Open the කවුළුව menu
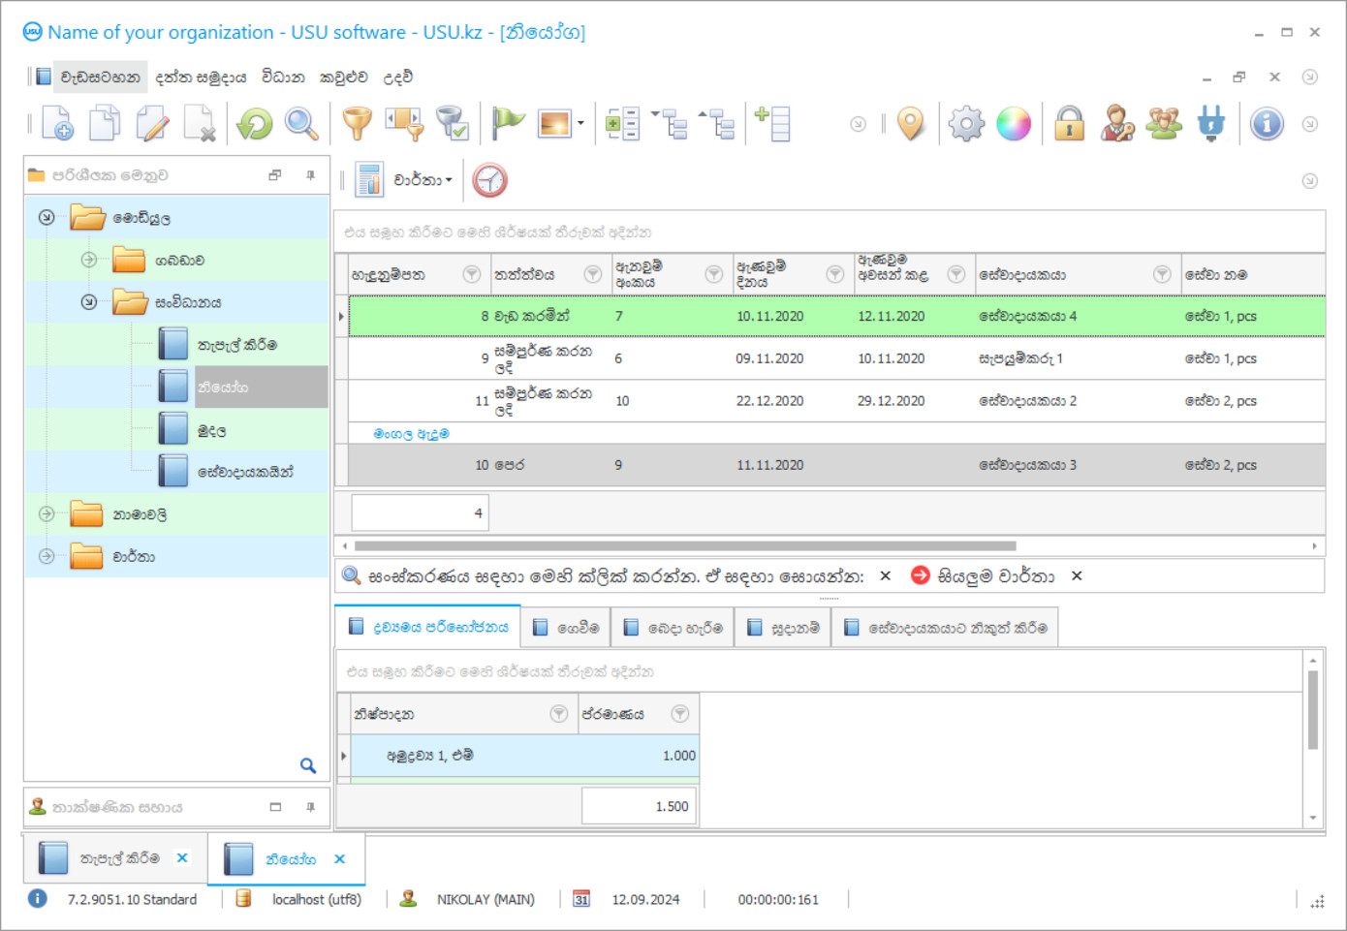This screenshot has height=931, width=1347. pos(343,77)
